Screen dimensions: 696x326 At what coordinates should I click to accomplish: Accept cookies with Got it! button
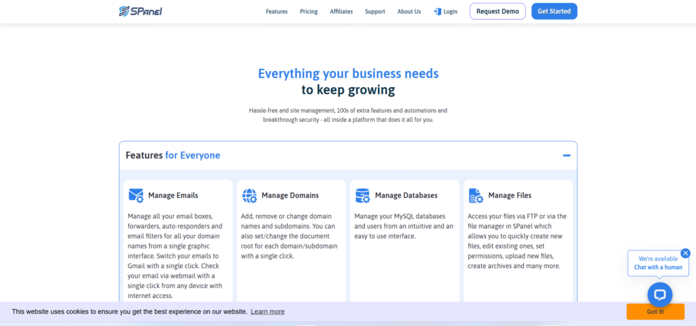pos(655,312)
